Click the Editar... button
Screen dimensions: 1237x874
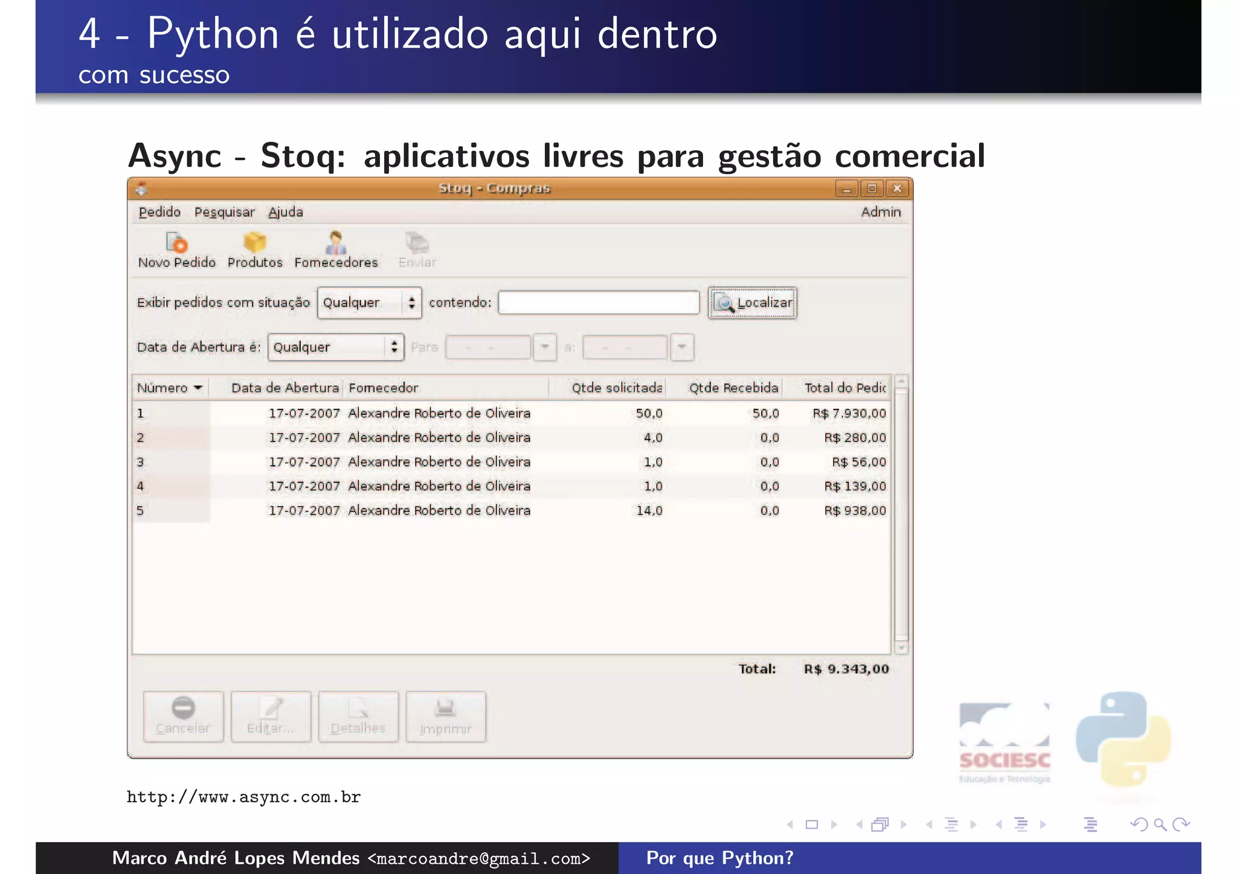pos(271,716)
